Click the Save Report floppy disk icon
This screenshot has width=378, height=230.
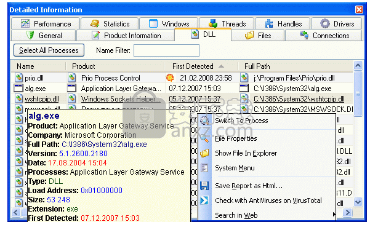click(x=204, y=186)
